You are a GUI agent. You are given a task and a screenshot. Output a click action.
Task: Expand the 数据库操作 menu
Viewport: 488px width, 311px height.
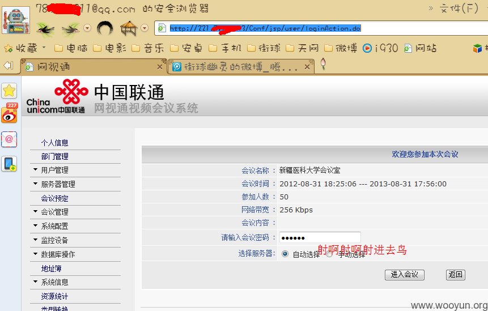coord(58,254)
